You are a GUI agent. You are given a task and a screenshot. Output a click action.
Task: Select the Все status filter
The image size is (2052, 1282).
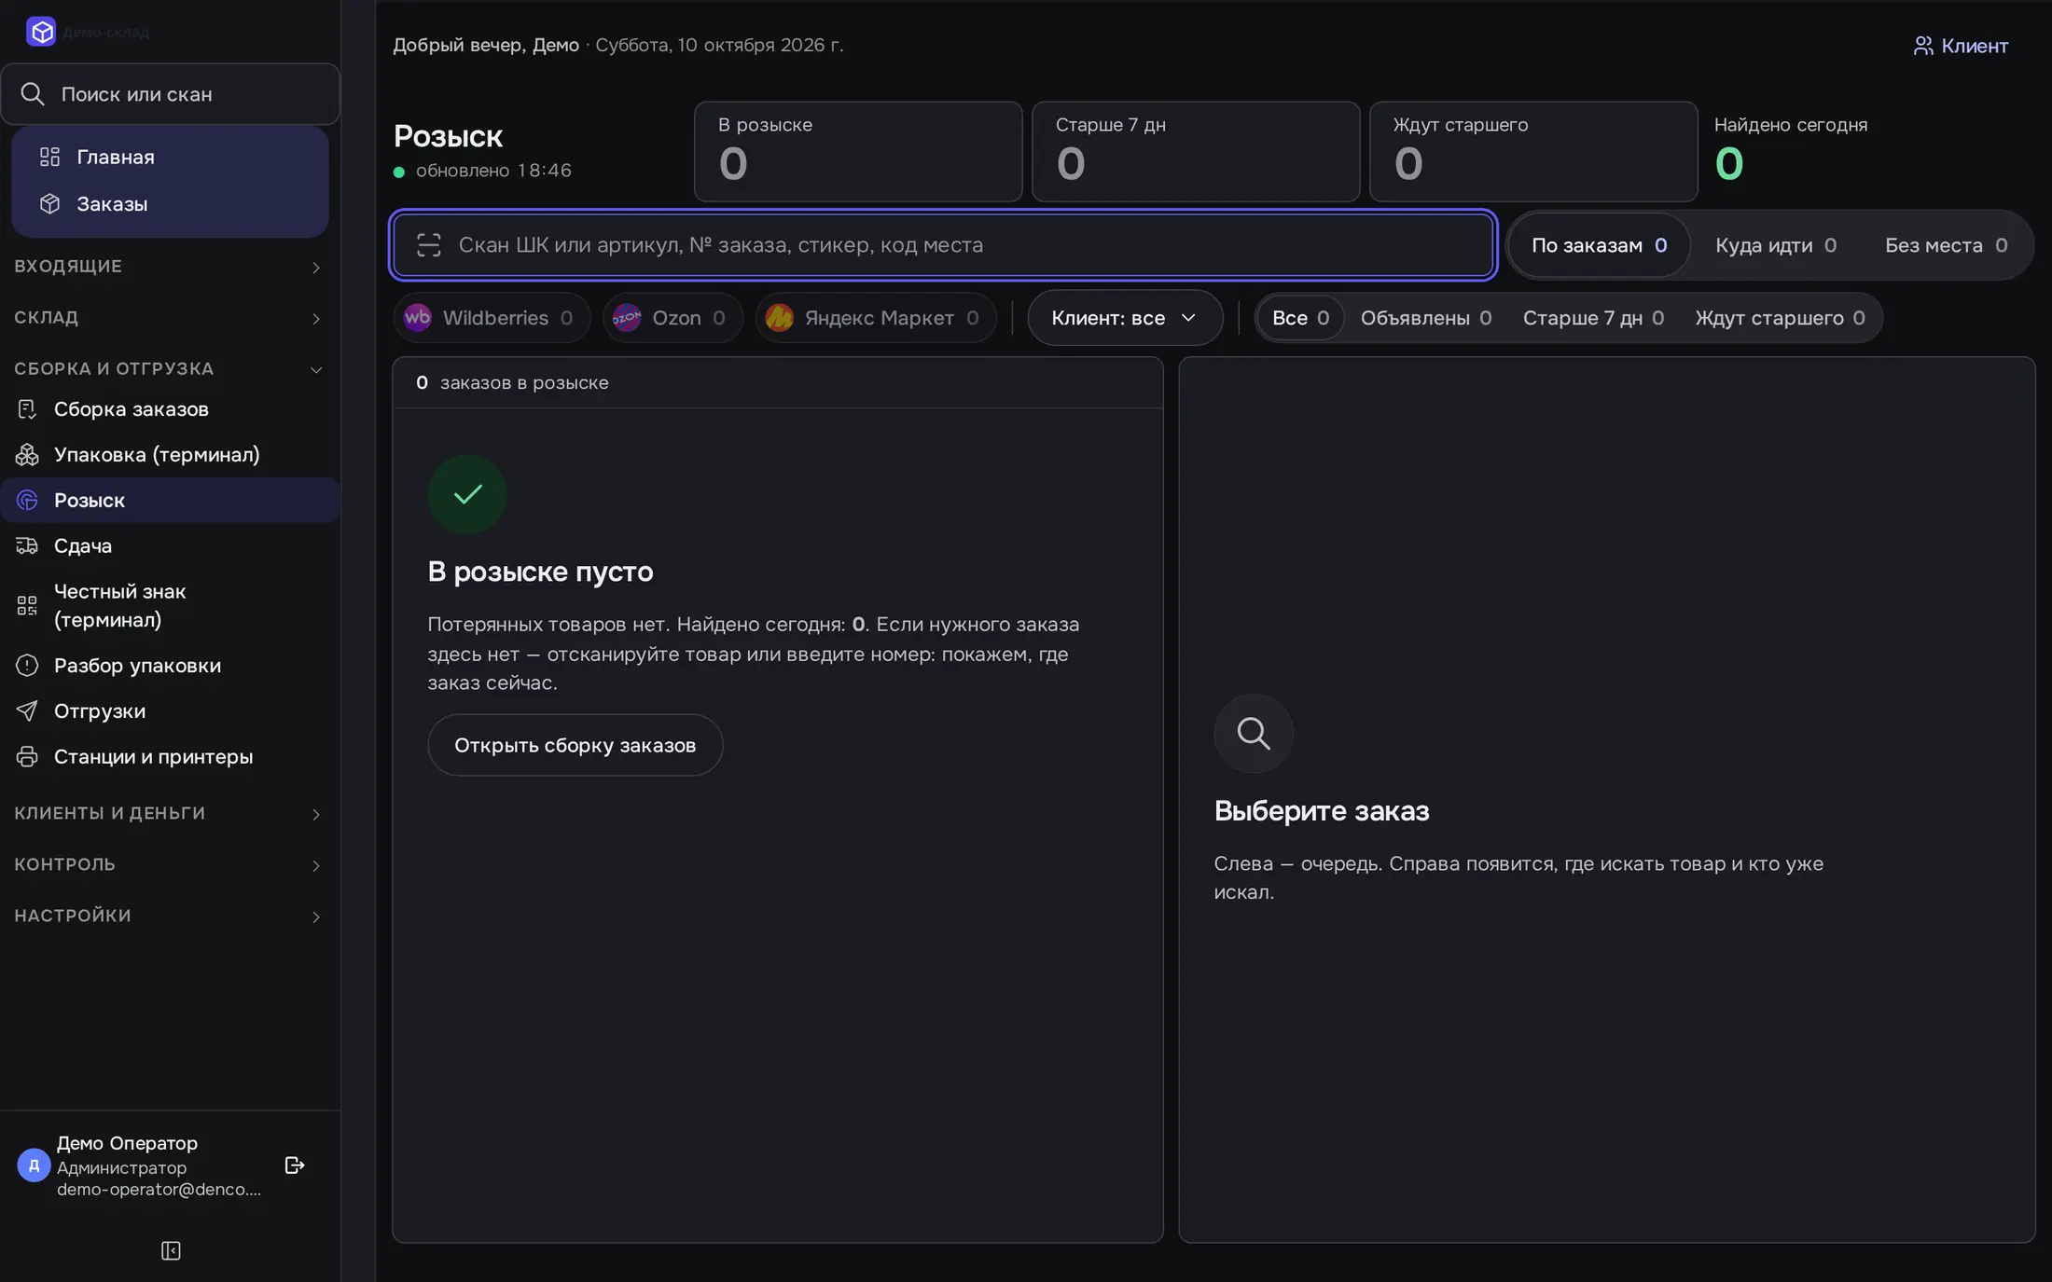[1300, 318]
